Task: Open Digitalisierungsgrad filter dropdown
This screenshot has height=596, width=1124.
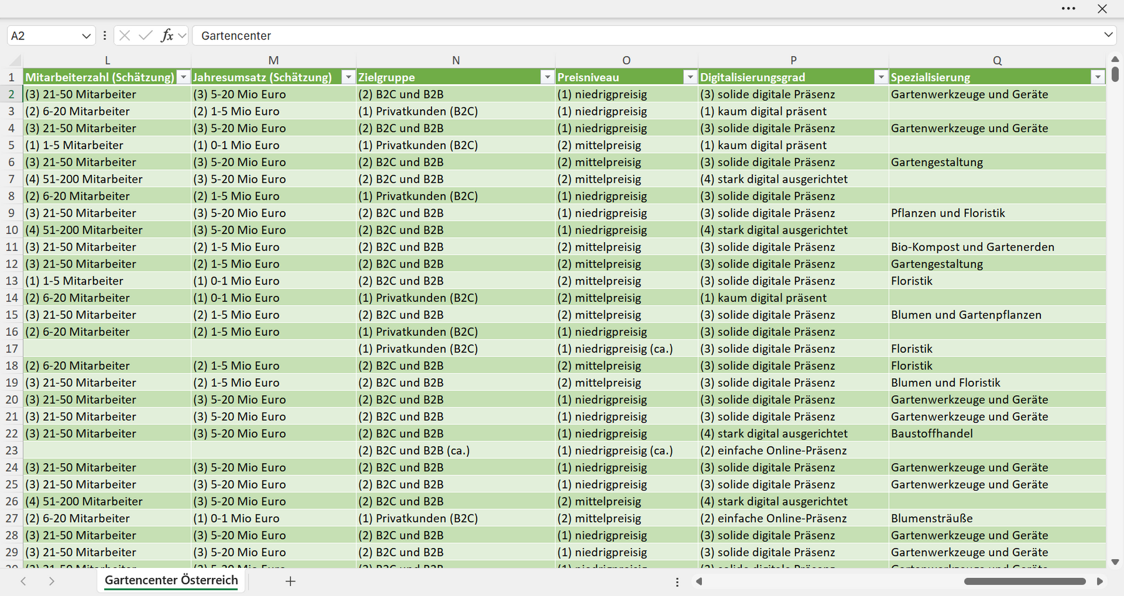Action: click(880, 77)
